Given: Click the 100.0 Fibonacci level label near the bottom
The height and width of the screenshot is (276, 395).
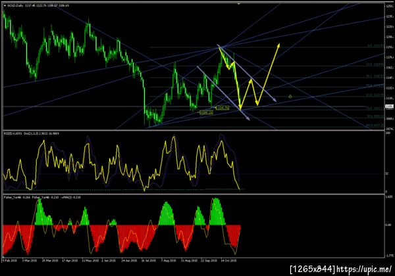Looking at the screenshot, I should click(375, 125).
